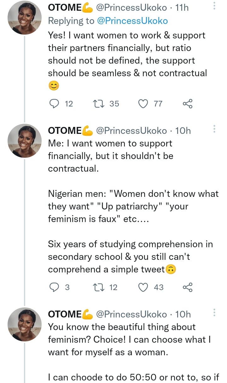View the profile picture on the third tweet
The width and height of the screenshot is (227, 383).
25,324
